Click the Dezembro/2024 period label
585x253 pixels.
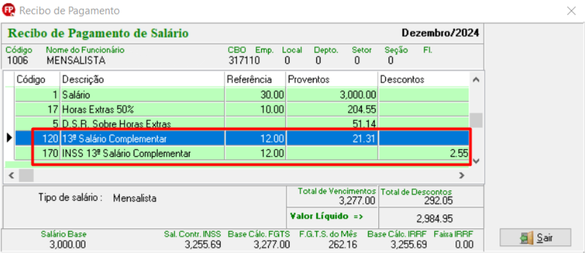point(440,33)
